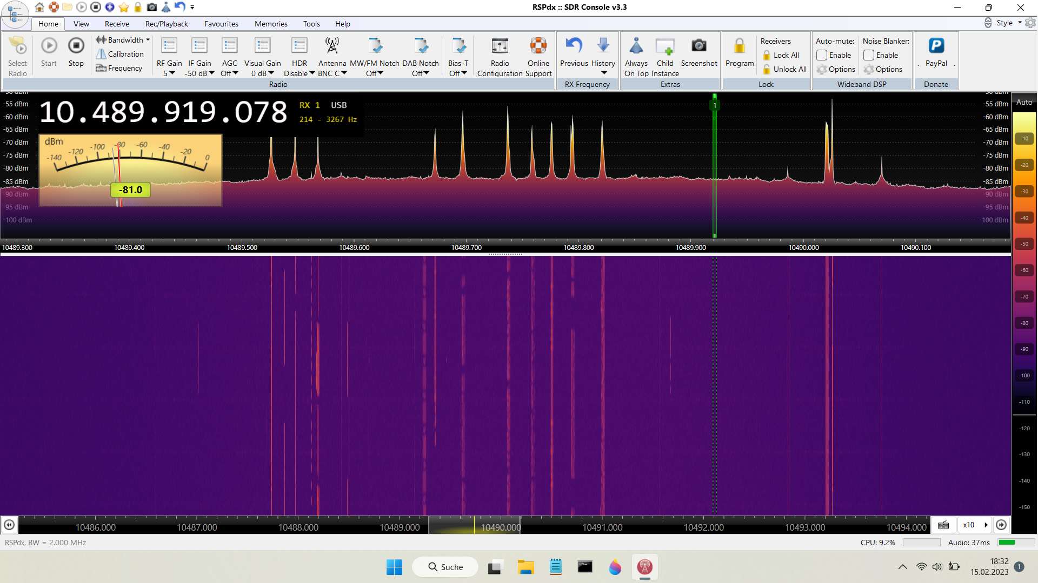Open the Frequency settings in Radio group
1038x583 pixels.
(119, 68)
